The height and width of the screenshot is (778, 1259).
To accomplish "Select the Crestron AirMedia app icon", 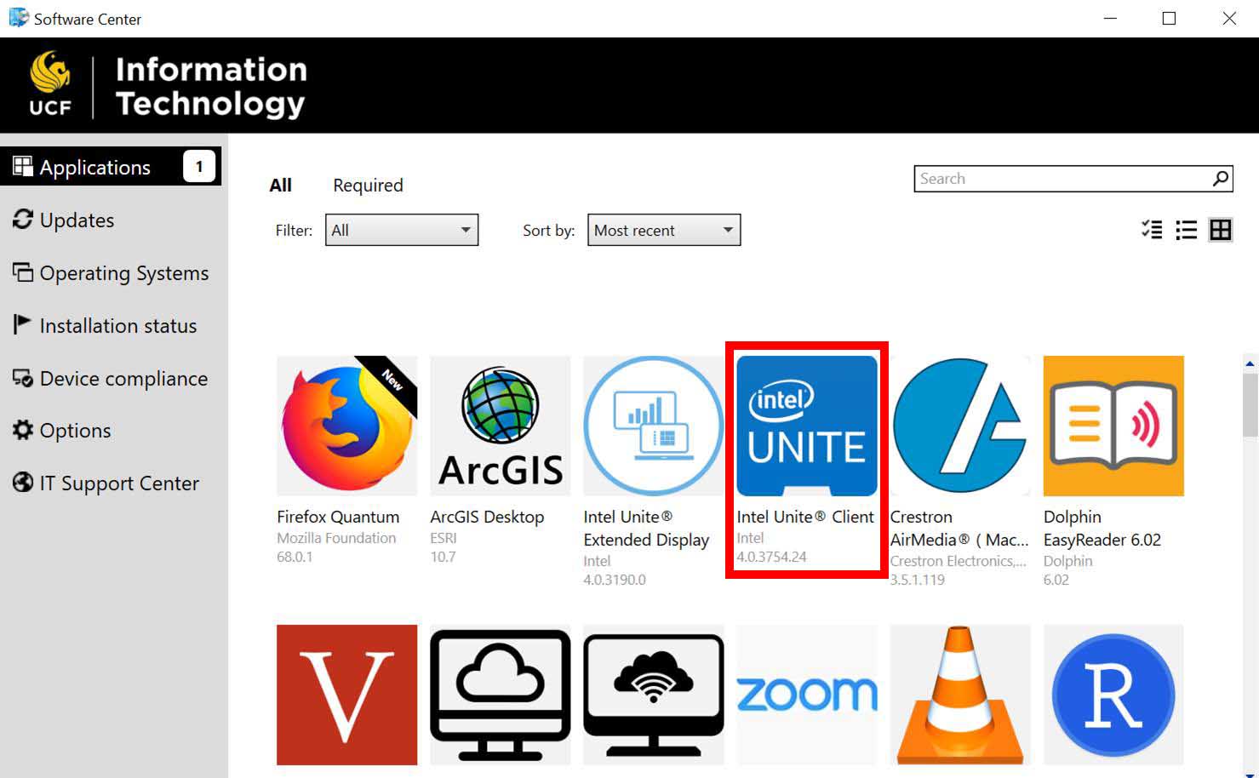I will tap(960, 426).
